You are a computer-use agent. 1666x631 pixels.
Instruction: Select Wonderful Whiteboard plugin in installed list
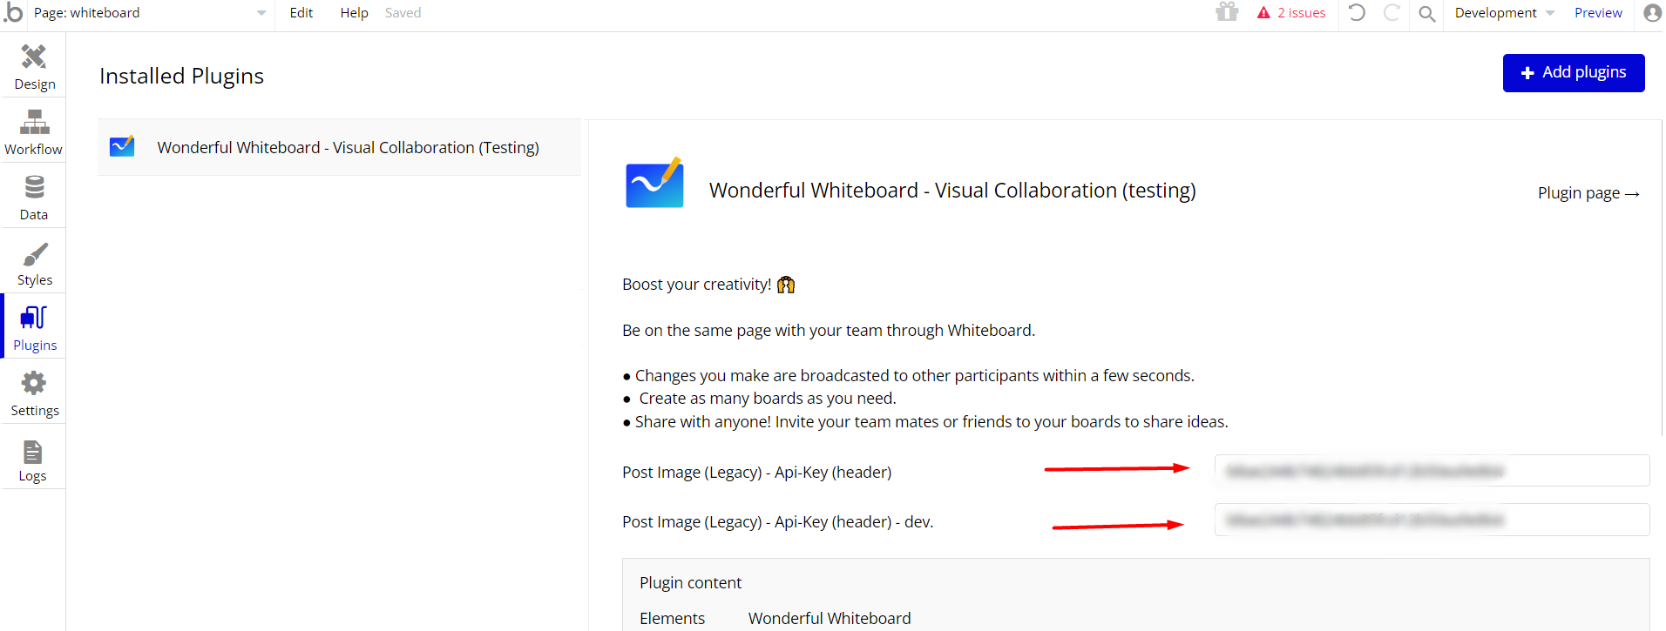click(339, 147)
